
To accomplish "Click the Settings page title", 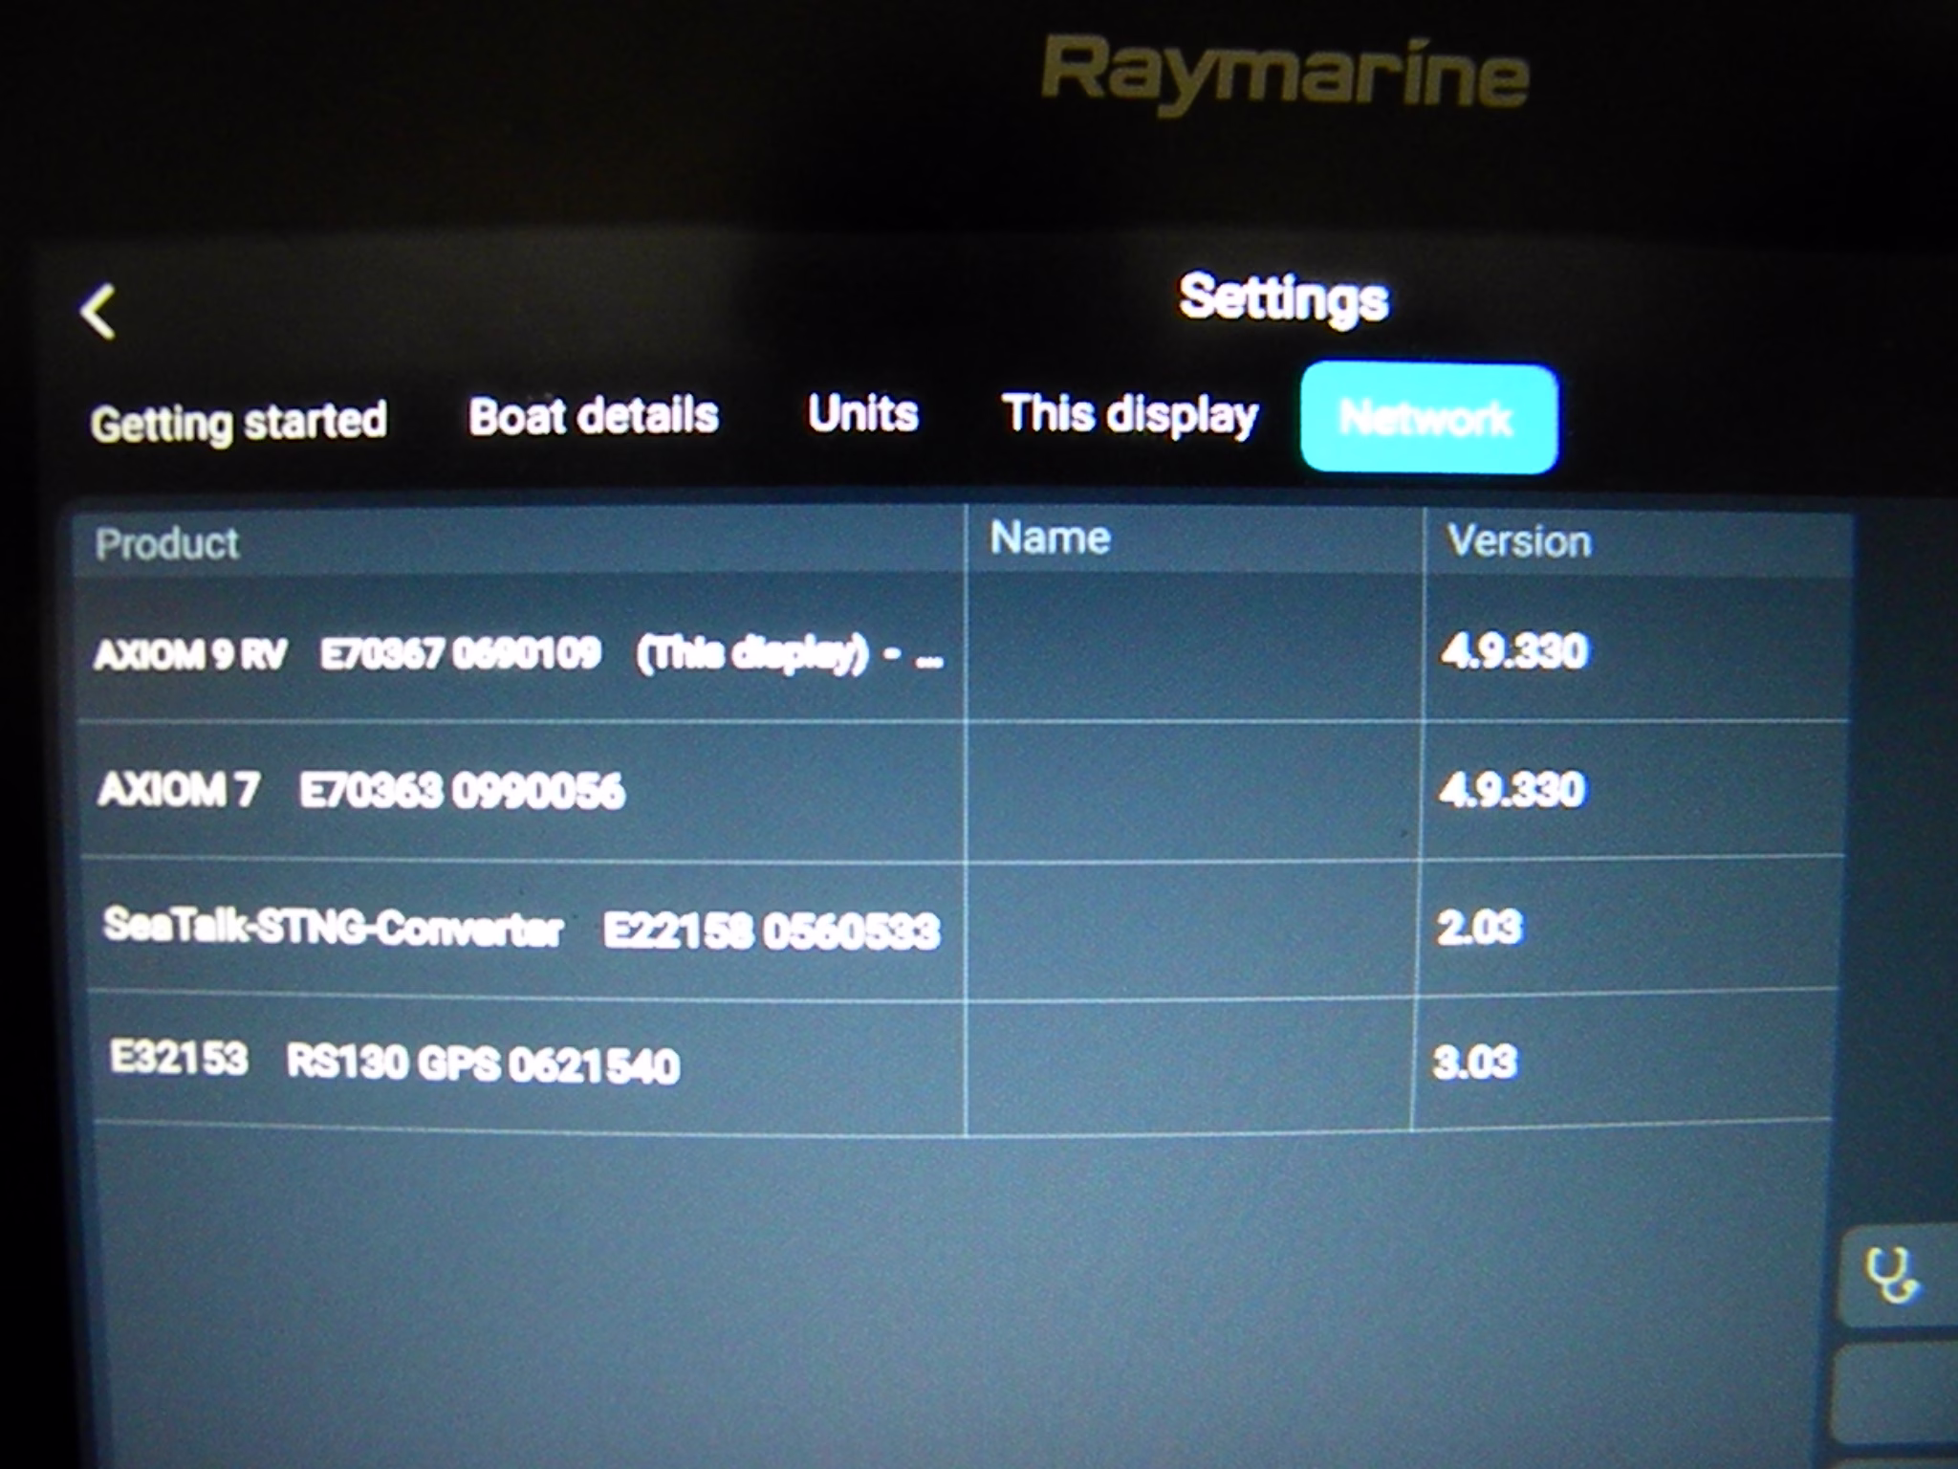I will [1283, 297].
